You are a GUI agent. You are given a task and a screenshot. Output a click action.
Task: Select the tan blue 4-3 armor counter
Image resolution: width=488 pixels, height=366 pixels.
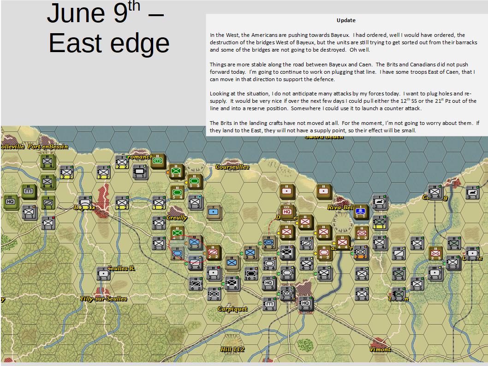(177, 254)
